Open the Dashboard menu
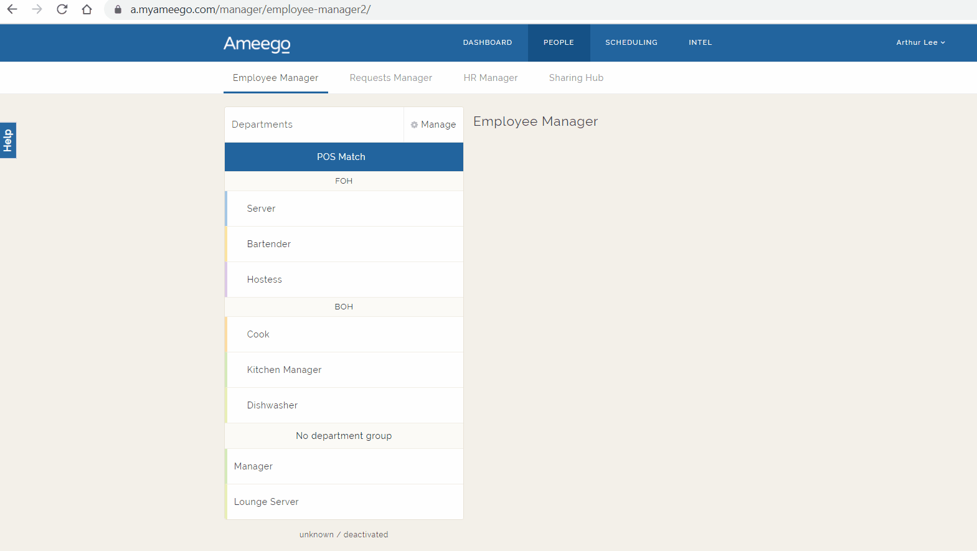 tap(487, 42)
